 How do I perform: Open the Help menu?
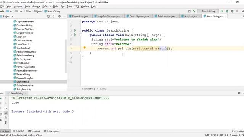pyautogui.click(x=94, y=6)
